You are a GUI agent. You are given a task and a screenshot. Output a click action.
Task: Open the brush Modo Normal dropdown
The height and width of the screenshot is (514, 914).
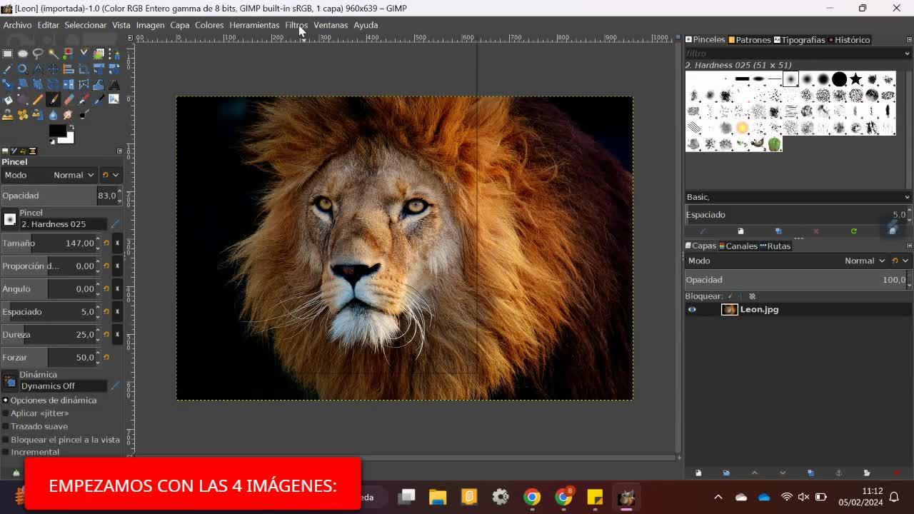point(74,175)
